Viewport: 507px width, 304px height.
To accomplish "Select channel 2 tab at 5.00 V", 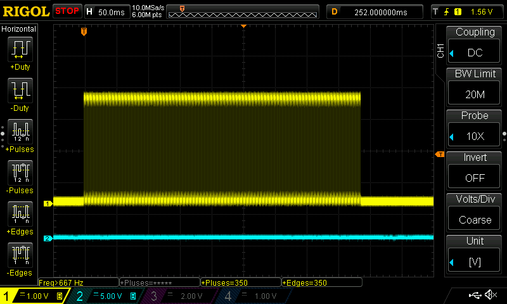I will tap(105, 296).
